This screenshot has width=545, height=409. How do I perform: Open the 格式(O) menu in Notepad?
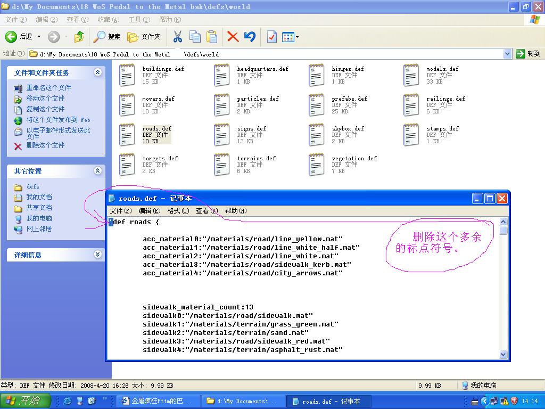(x=178, y=211)
